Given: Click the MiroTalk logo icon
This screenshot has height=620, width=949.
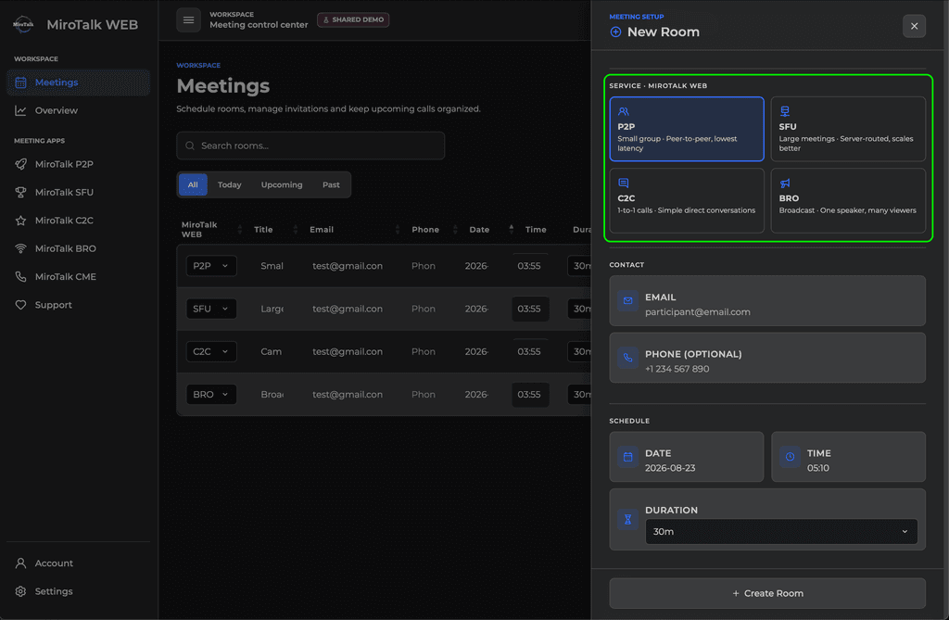Looking at the screenshot, I should [x=23, y=24].
